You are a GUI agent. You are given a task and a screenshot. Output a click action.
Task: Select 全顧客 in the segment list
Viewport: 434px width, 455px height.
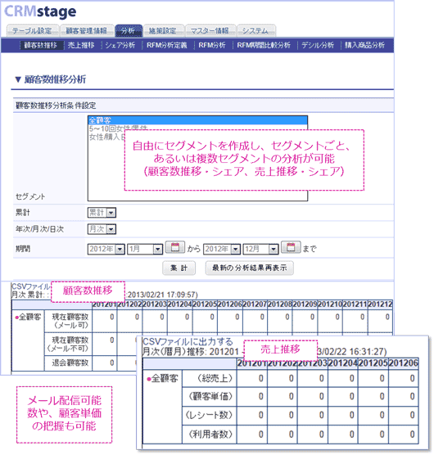(x=197, y=119)
